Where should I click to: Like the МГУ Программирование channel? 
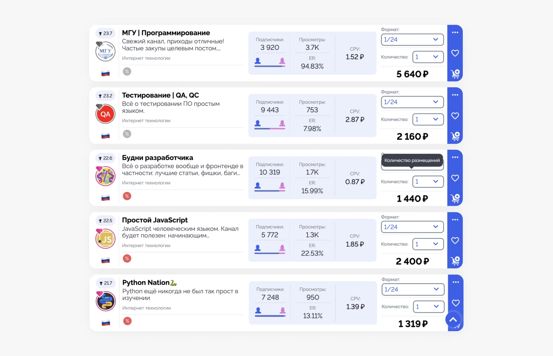pos(455,53)
